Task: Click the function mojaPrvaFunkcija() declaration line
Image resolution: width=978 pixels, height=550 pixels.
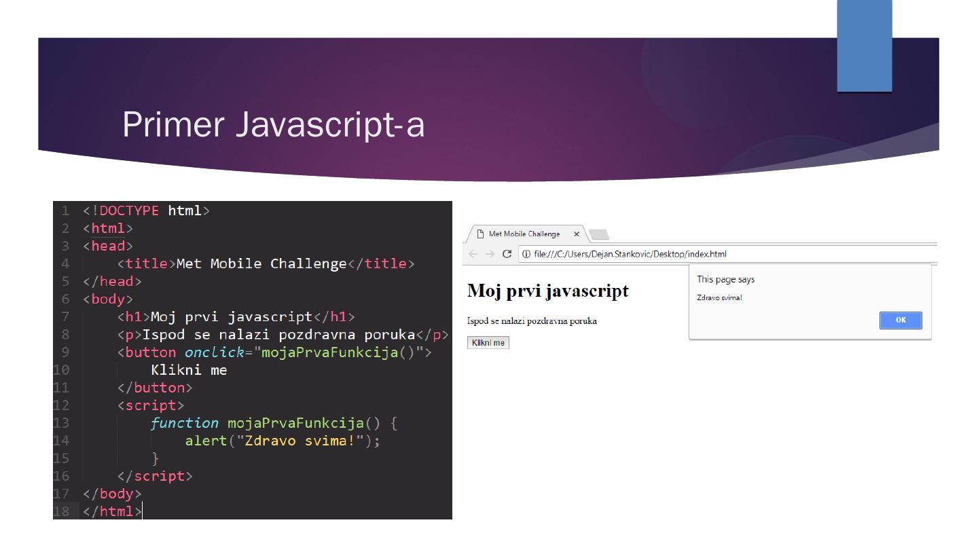Action: coord(274,423)
